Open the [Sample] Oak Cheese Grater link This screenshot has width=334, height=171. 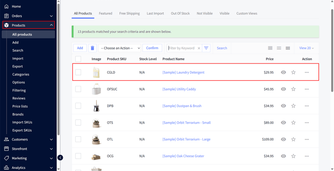[x=183, y=156]
